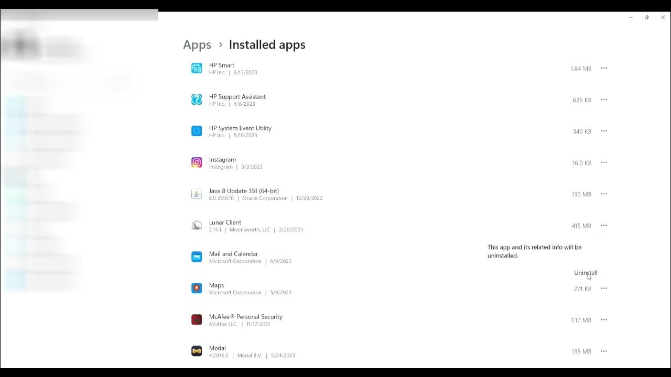Open more options for Java 8 Update
The height and width of the screenshot is (377, 671).
pyautogui.click(x=603, y=194)
